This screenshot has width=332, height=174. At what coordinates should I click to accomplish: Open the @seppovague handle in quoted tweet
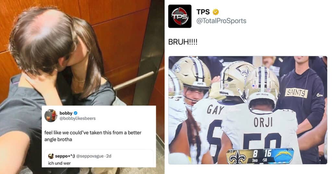90,156
